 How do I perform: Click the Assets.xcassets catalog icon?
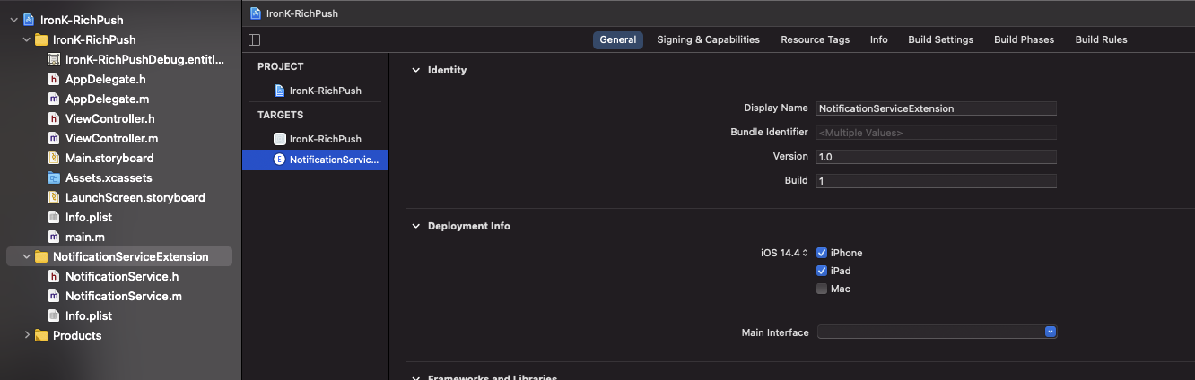(54, 177)
